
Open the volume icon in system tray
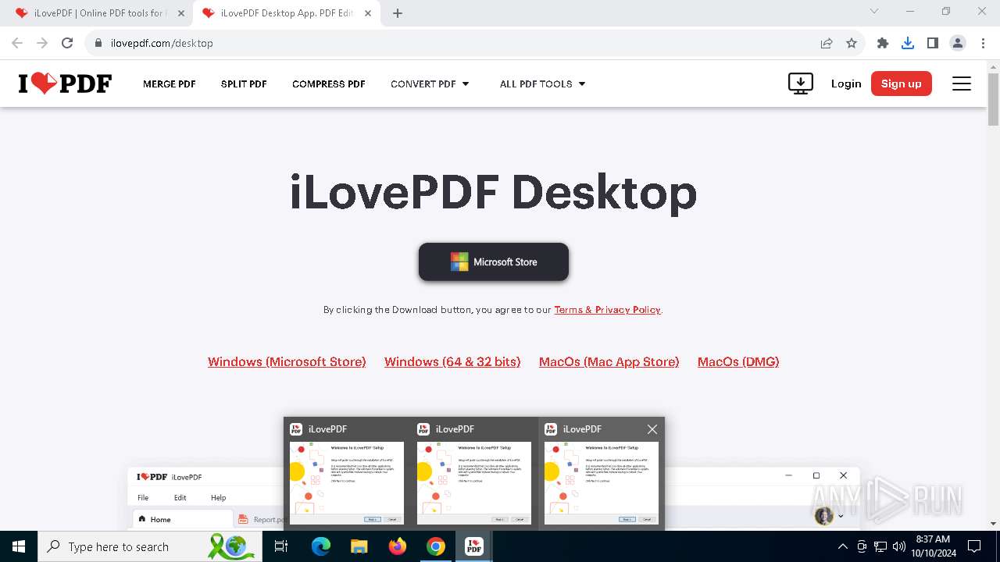pyautogui.click(x=899, y=546)
